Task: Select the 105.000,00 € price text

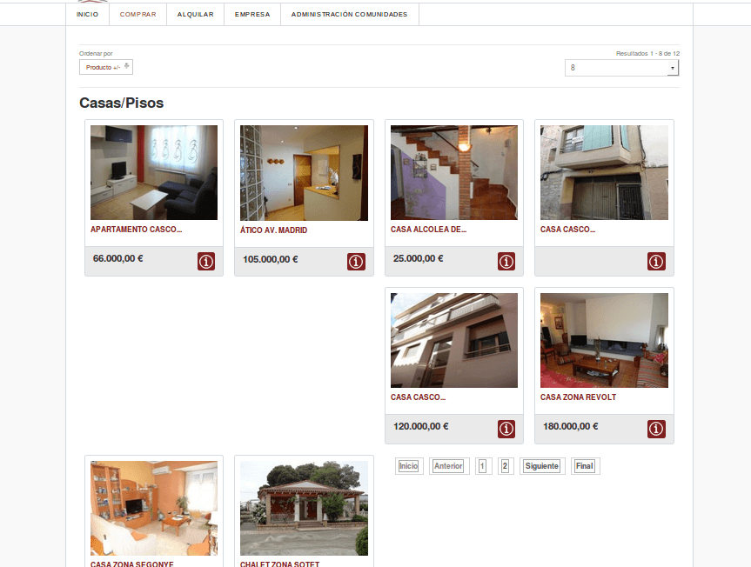Action: (x=270, y=259)
